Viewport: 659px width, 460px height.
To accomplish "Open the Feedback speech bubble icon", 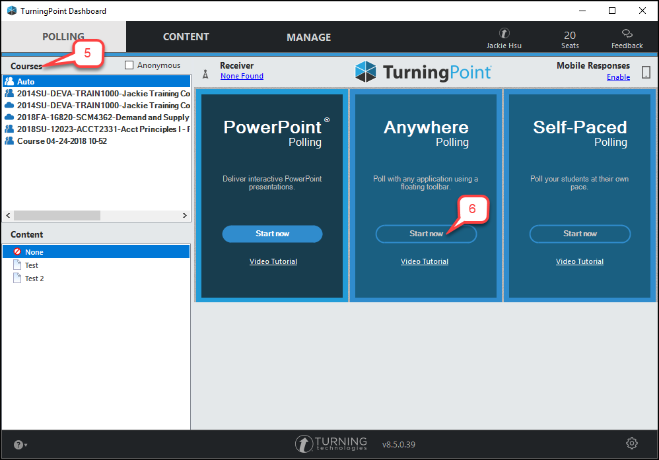I will 627,33.
